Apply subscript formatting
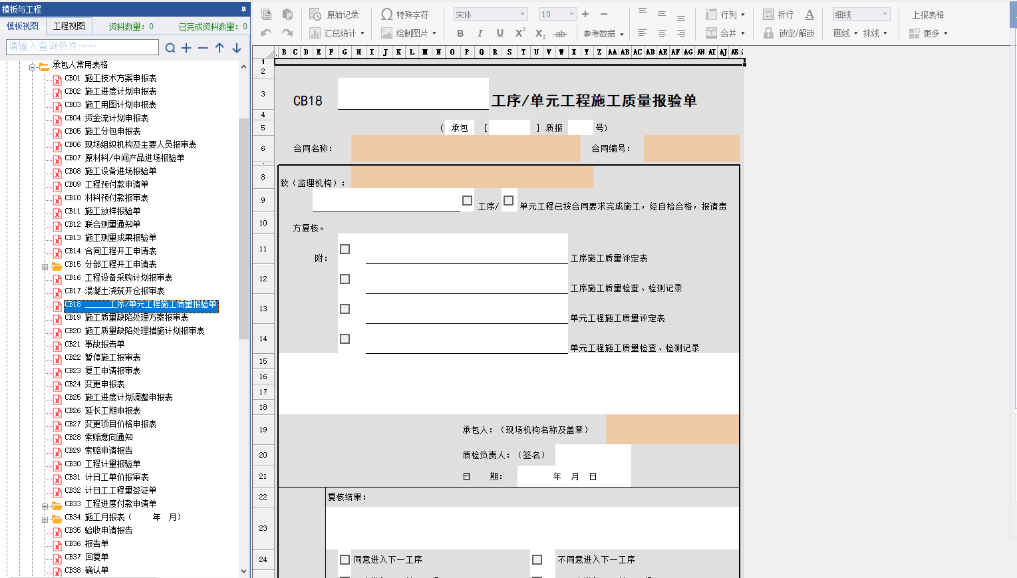The height and width of the screenshot is (578, 1017). click(540, 33)
